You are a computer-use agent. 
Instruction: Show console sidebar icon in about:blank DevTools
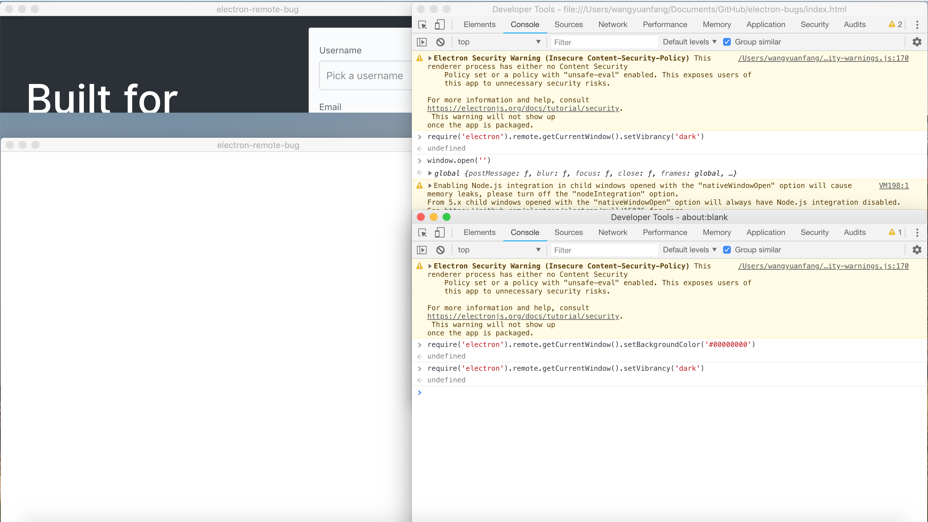pyautogui.click(x=421, y=250)
